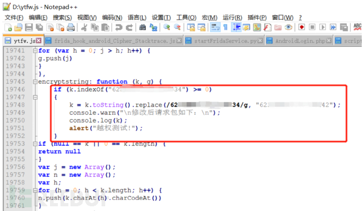The image size is (363, 211).
Task: Open the Document Map icon
Action: tap(257, 27)
